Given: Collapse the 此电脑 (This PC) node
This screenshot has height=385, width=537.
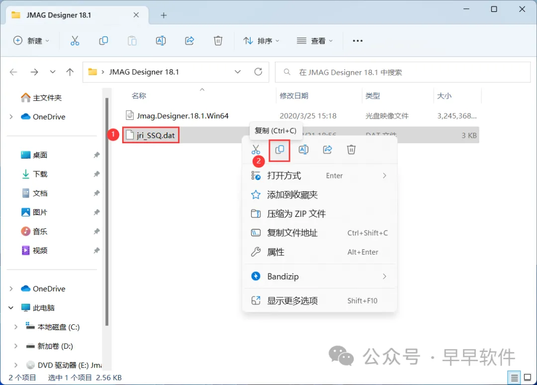Looking at the screenshot, I should (11, 308).
